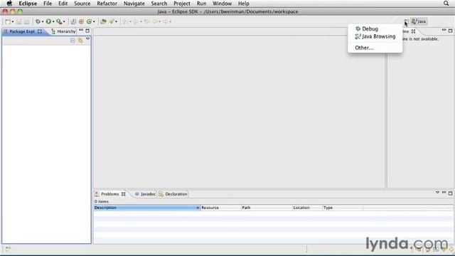Click the green Run button
Screen dimensions: 455x256
(48, 21)
